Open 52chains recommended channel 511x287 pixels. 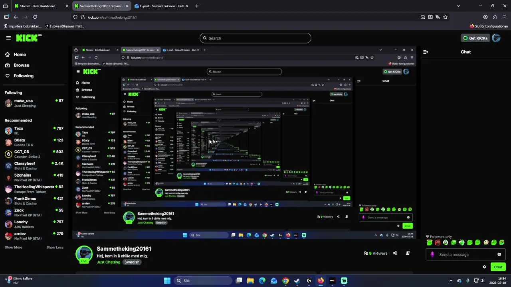pyautogui.click(x=34, y=177)
